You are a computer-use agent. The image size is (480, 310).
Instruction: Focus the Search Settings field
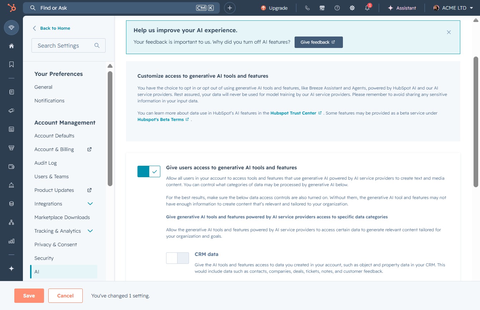pyautogui.click(x=68, y=45)
